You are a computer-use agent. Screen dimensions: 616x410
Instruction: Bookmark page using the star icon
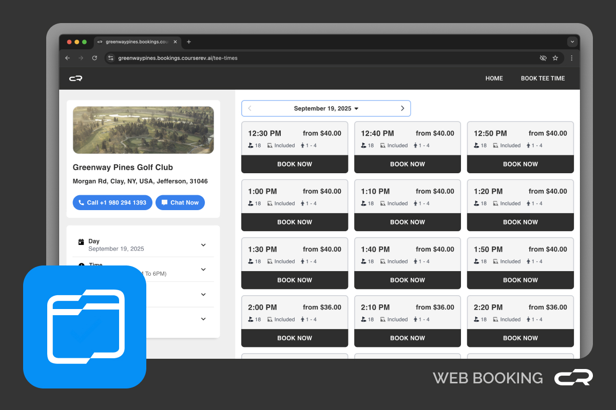(x=555, y=58)
